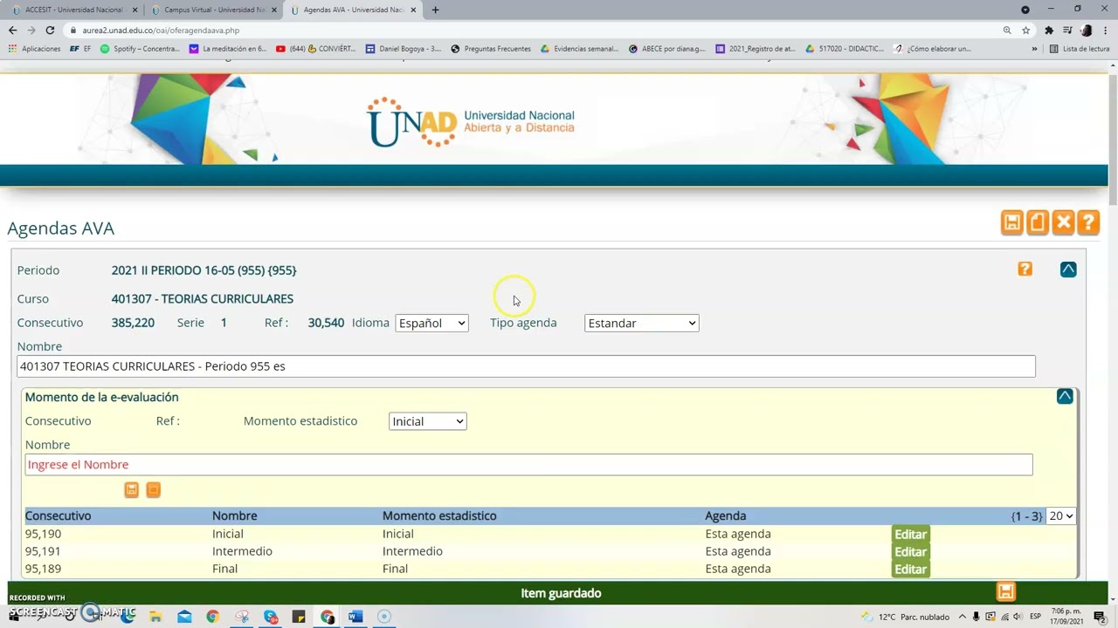Viewport: 1118px width, 628px height.
Task: Click the save icon in the top toolbar
Action: tap(1011, 222)
